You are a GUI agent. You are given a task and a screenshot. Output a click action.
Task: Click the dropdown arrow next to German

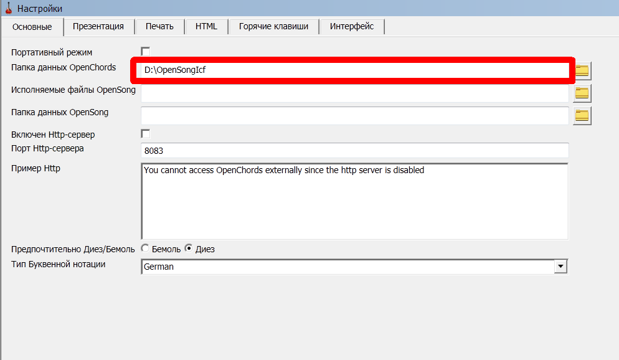pos(560,266)
